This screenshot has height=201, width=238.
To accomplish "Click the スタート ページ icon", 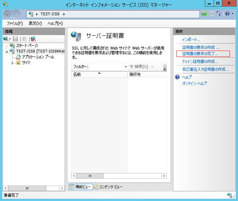I will click(12, 45).
